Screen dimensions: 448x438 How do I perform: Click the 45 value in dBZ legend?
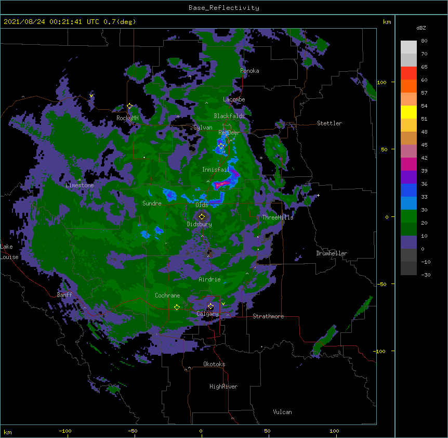[424, 145]
